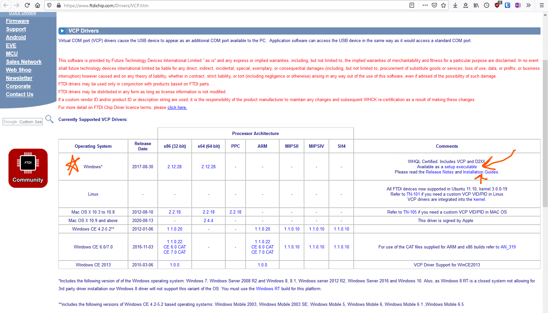Download the Windows setup executable
Screen dimensions: 548x313
point(460,167)
